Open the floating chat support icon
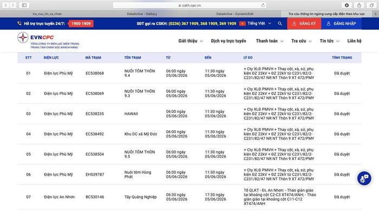This screenshot has height=213, width=379. (x=364, y=178)
